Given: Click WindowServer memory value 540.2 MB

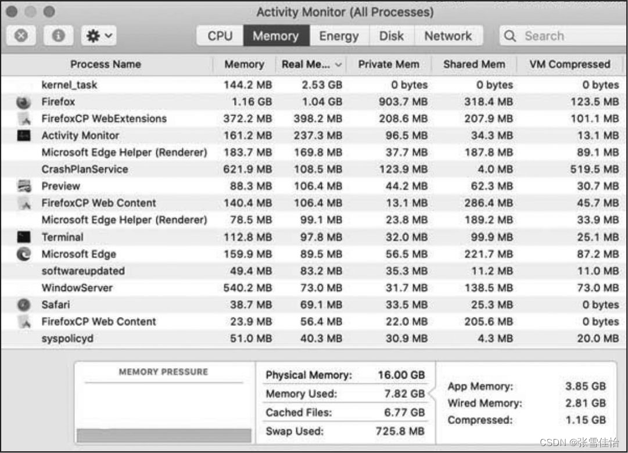Looking at the screenshot, I should pyautogui.click(x=247, y=288).
